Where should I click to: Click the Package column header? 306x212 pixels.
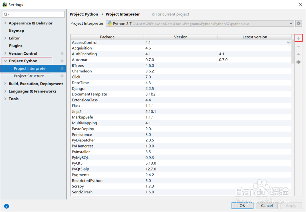tap(107, 37)
